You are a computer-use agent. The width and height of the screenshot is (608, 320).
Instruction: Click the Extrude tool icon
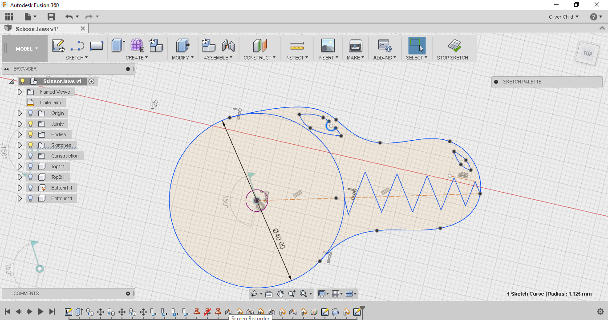118,46
